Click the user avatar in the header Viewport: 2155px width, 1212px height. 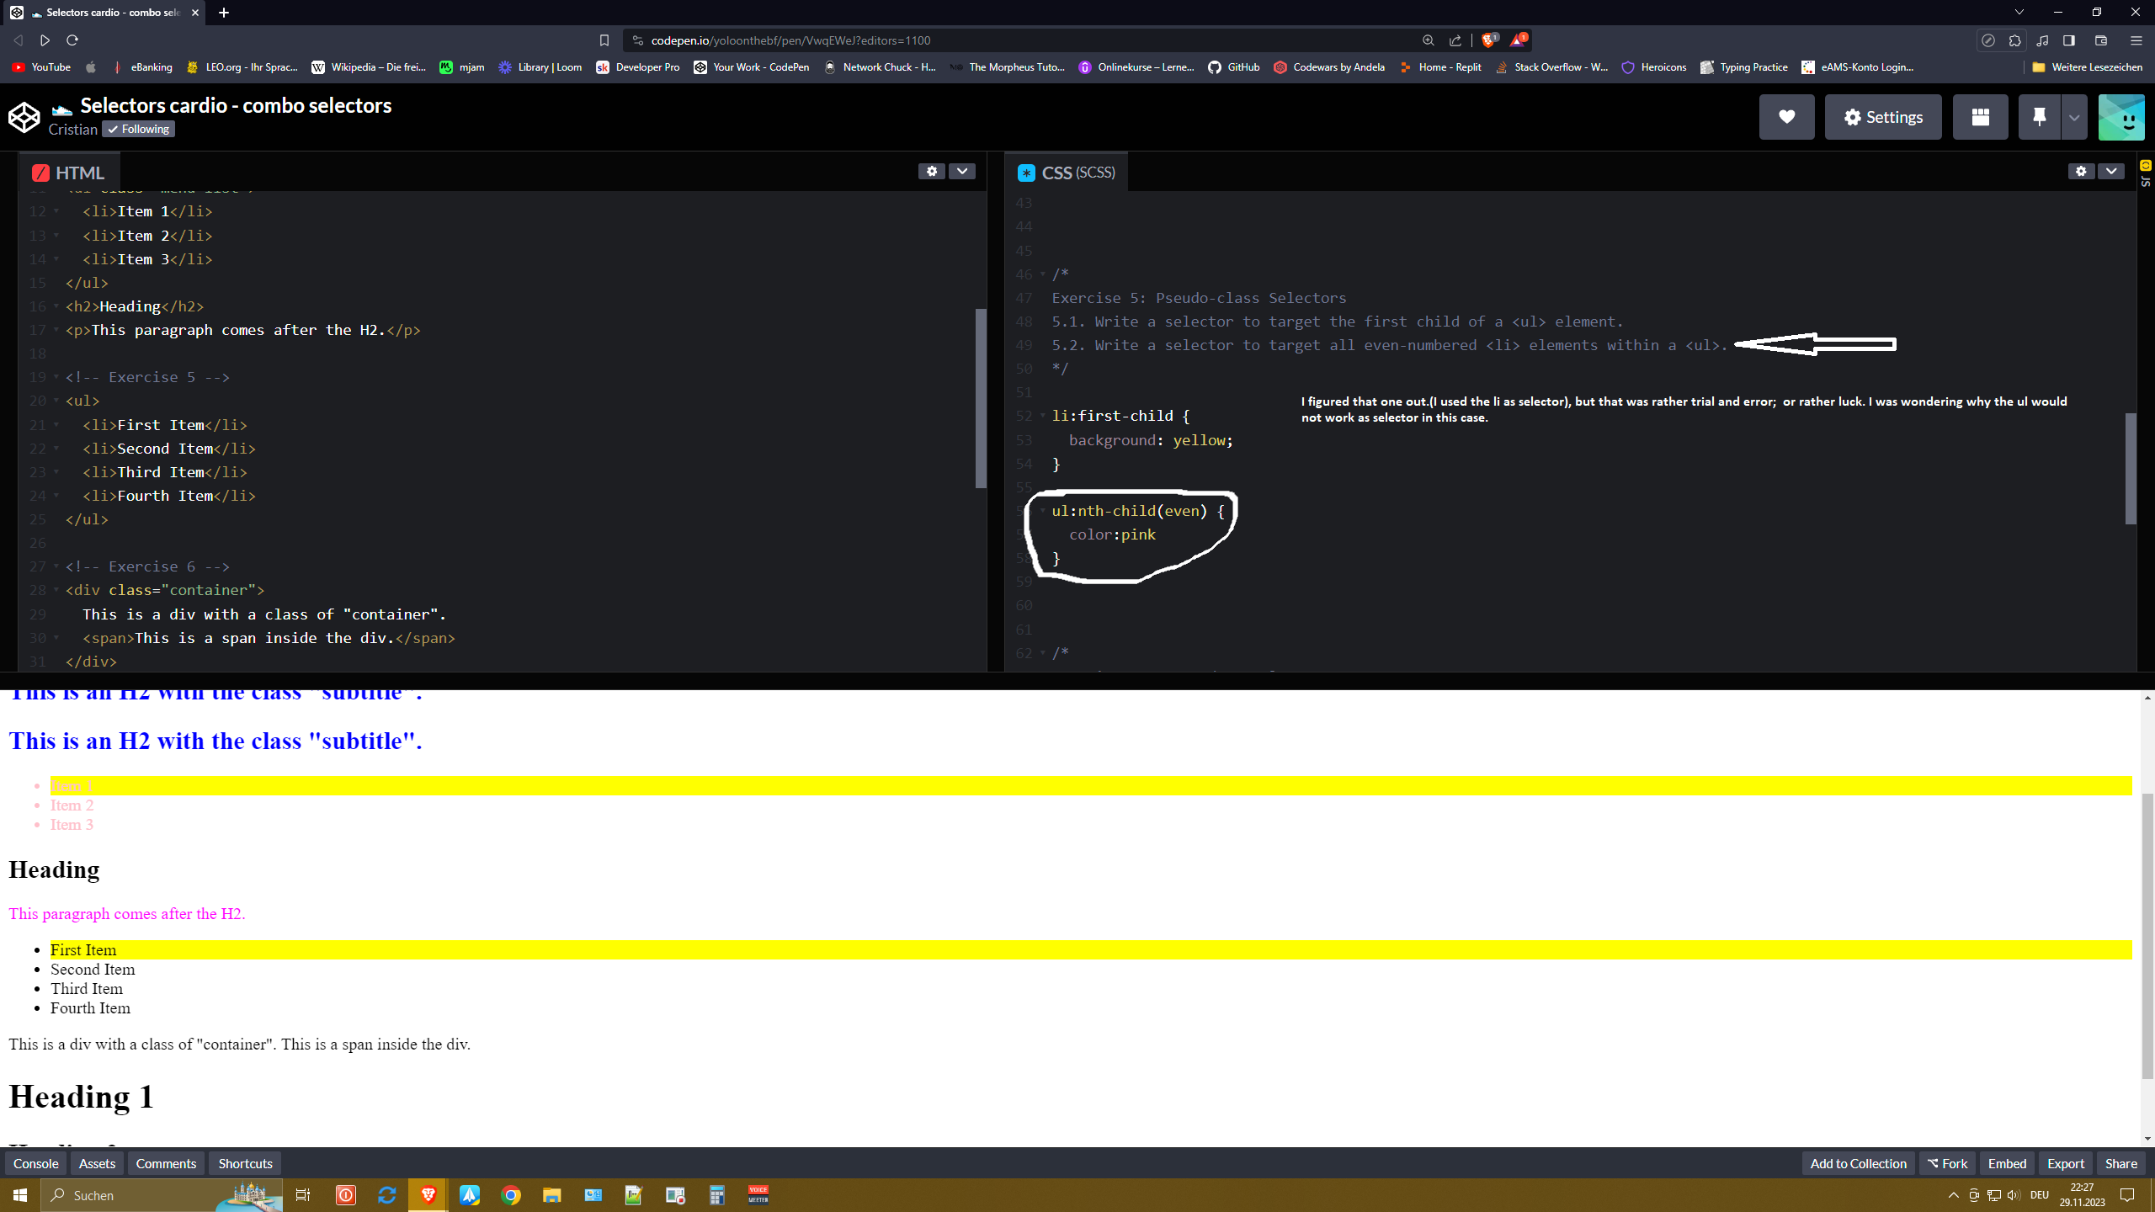click(2120, 117)
